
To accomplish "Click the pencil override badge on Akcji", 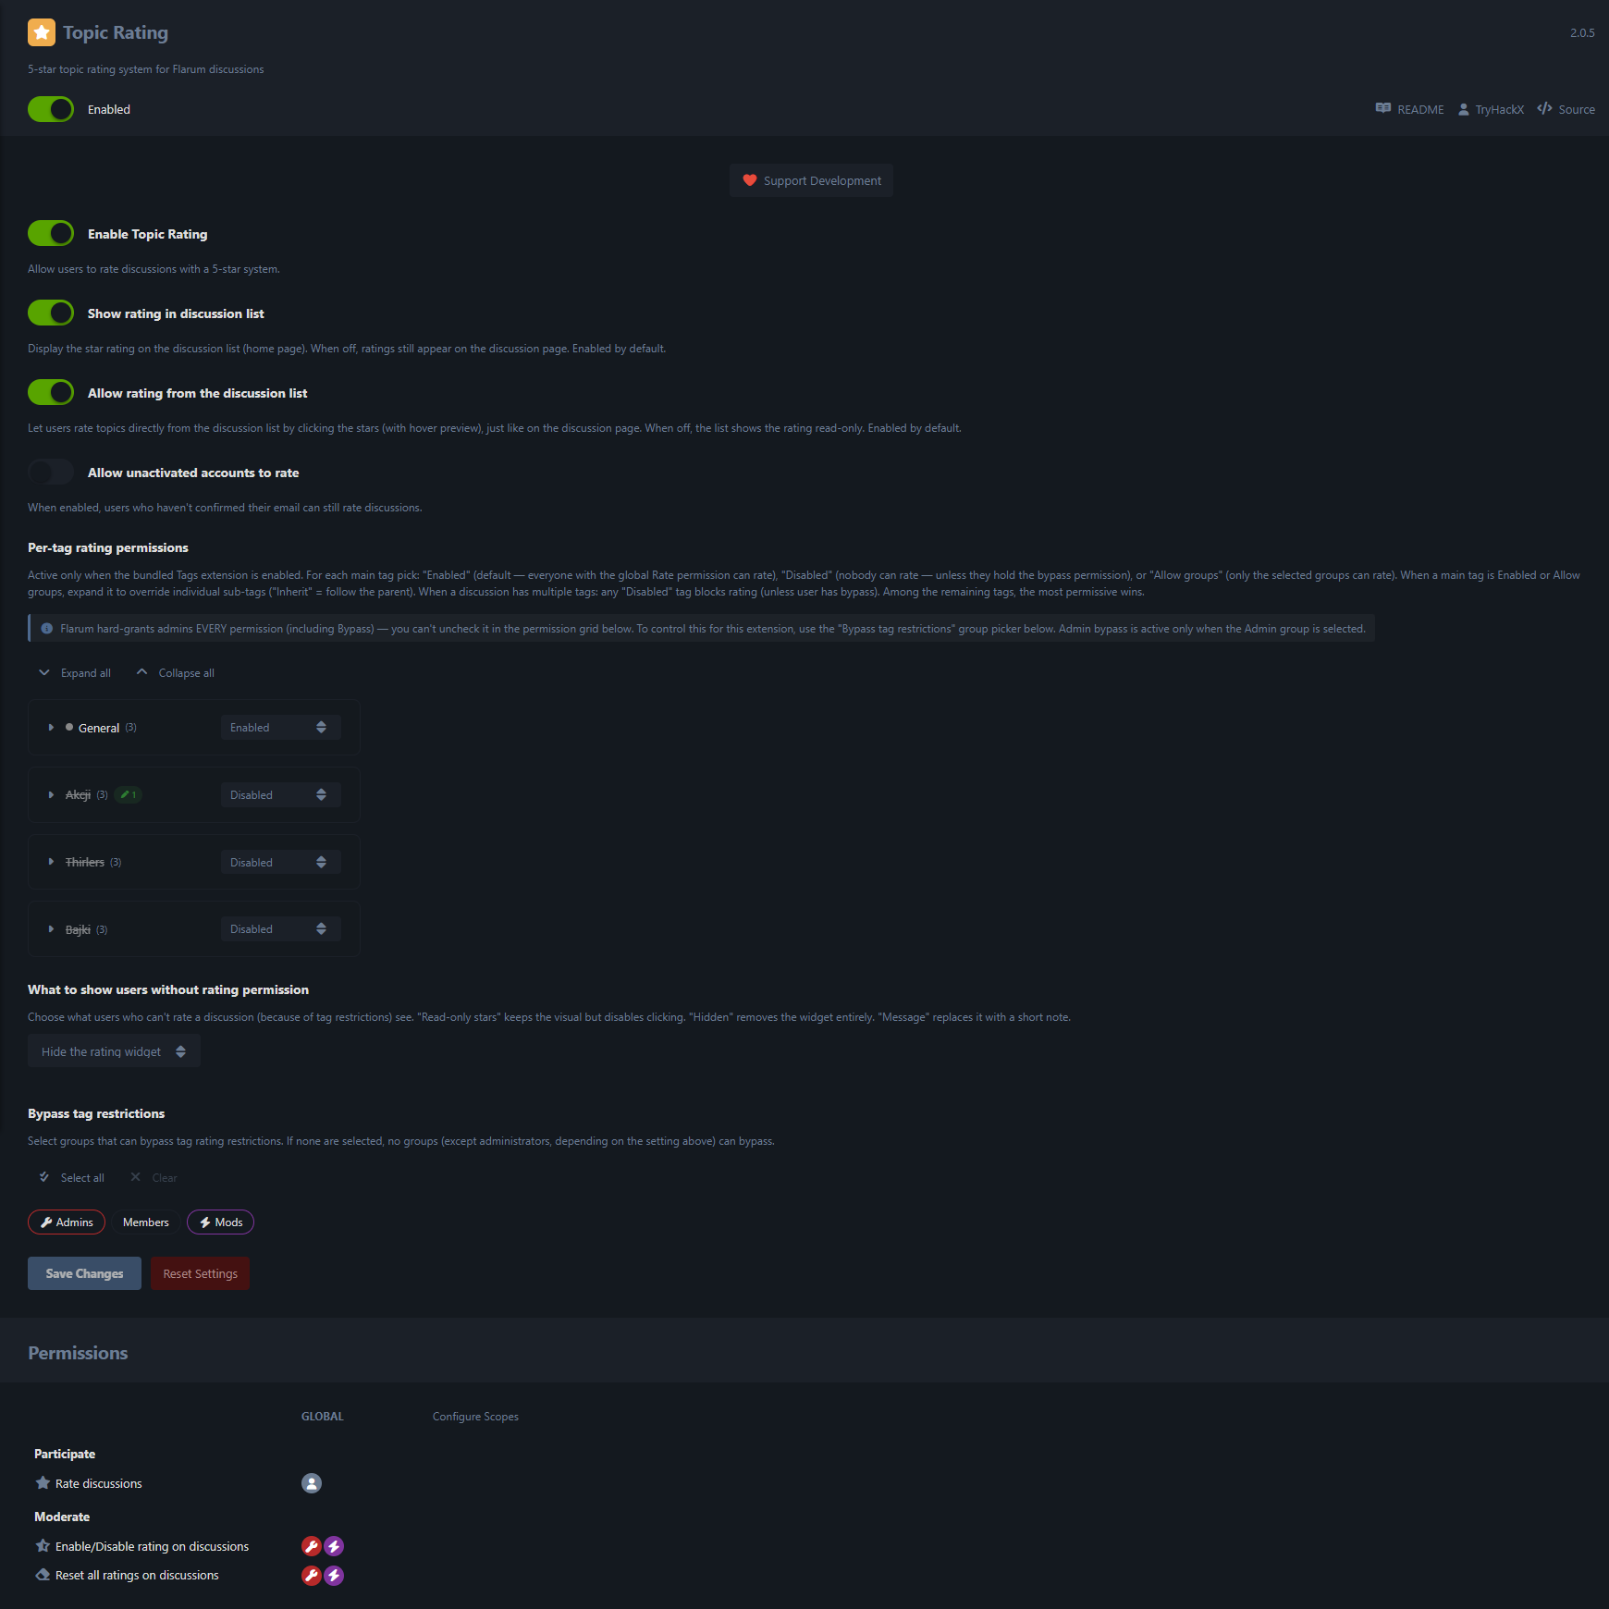I will (x=128, y=794).
